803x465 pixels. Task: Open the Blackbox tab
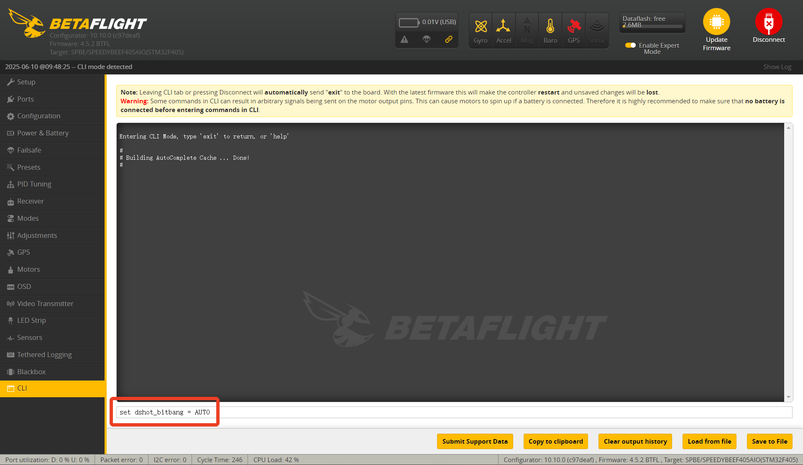pos(52,372)
